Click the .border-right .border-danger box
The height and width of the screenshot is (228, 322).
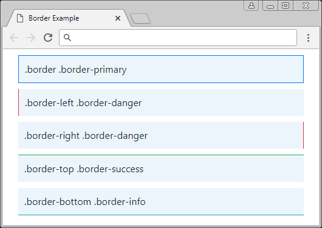pos(161,135)
